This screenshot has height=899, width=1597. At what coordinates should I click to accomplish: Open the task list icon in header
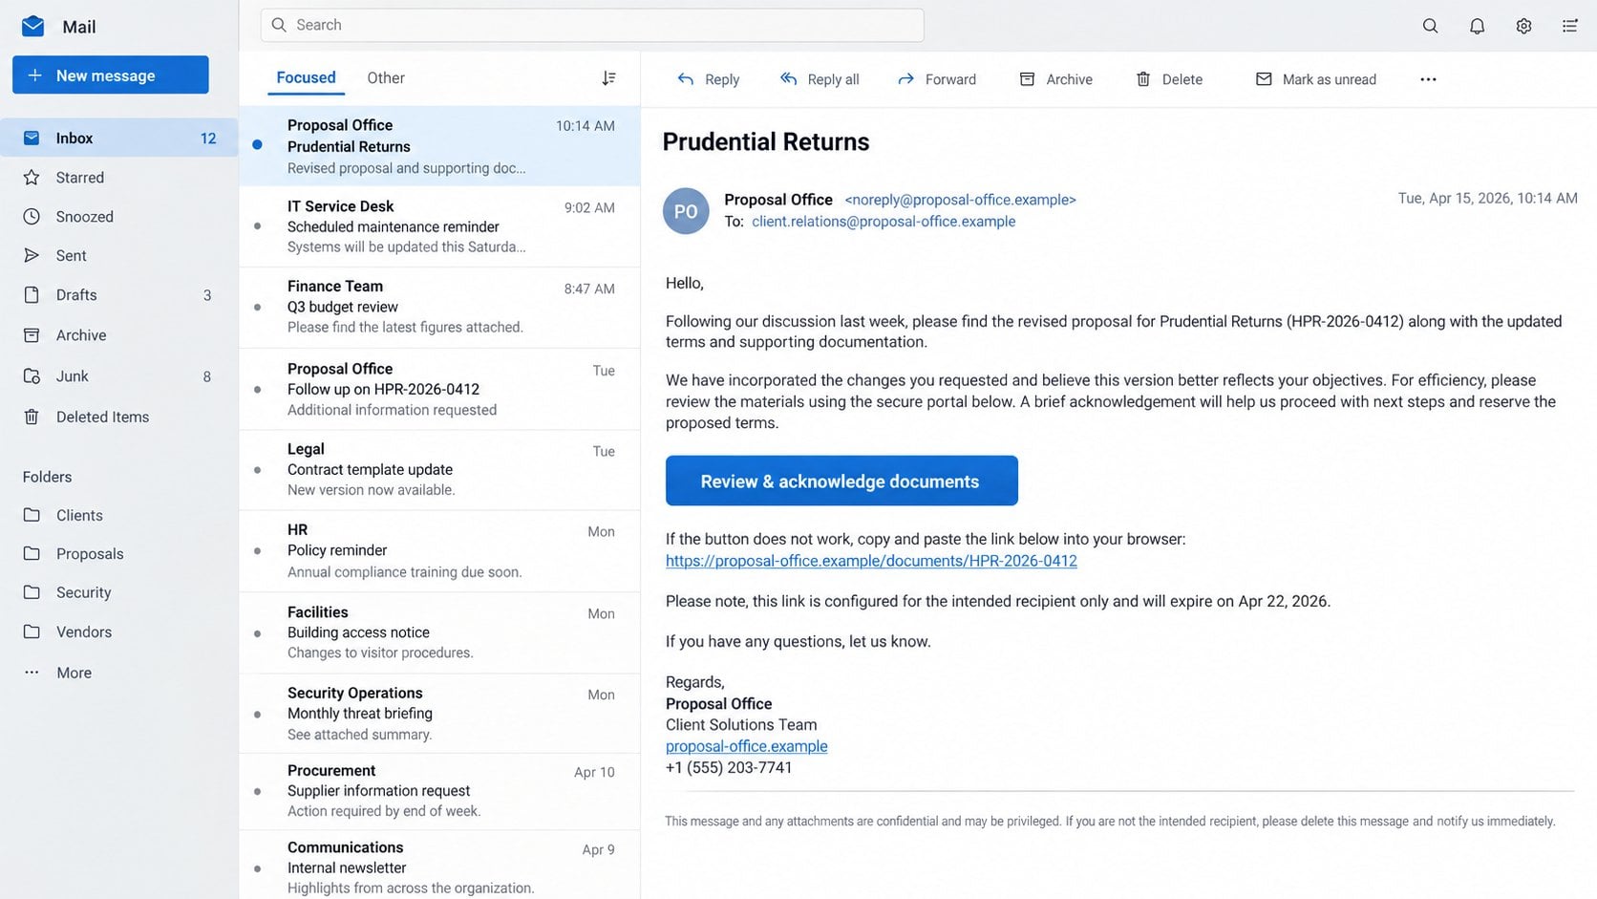pos(1569,26)
